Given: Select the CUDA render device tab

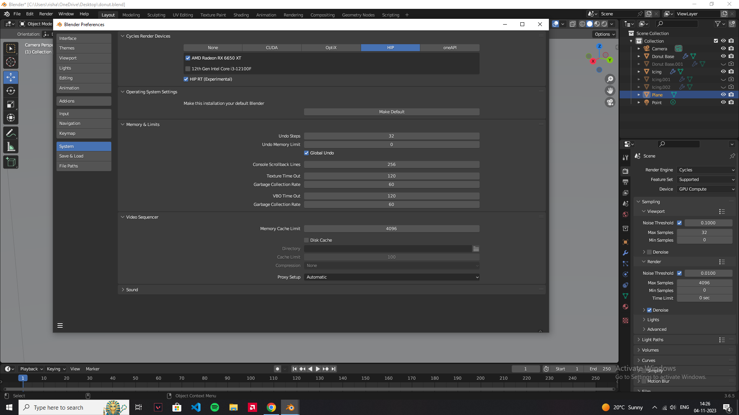Looking at the screenshot, I should point(272,48).
